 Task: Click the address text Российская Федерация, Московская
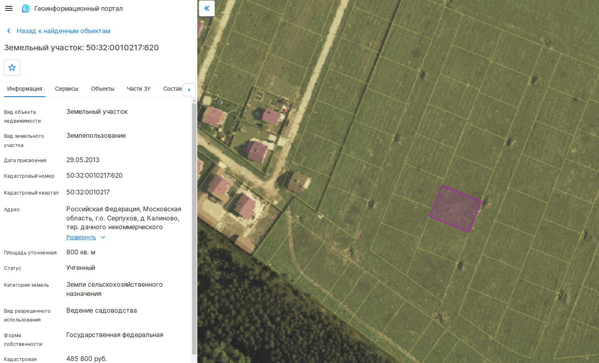tap(124, 209)
